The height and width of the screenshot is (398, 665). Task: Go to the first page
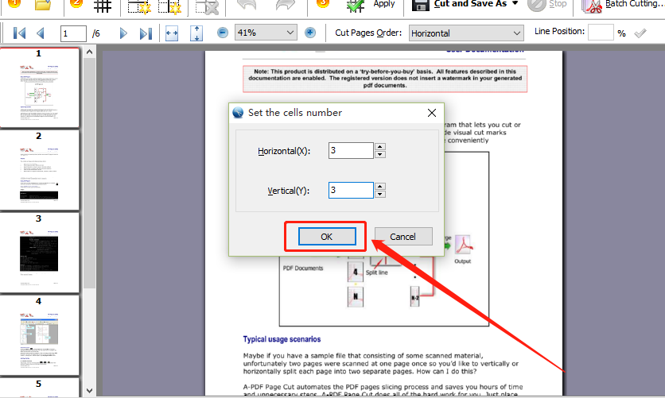(20, 33)
